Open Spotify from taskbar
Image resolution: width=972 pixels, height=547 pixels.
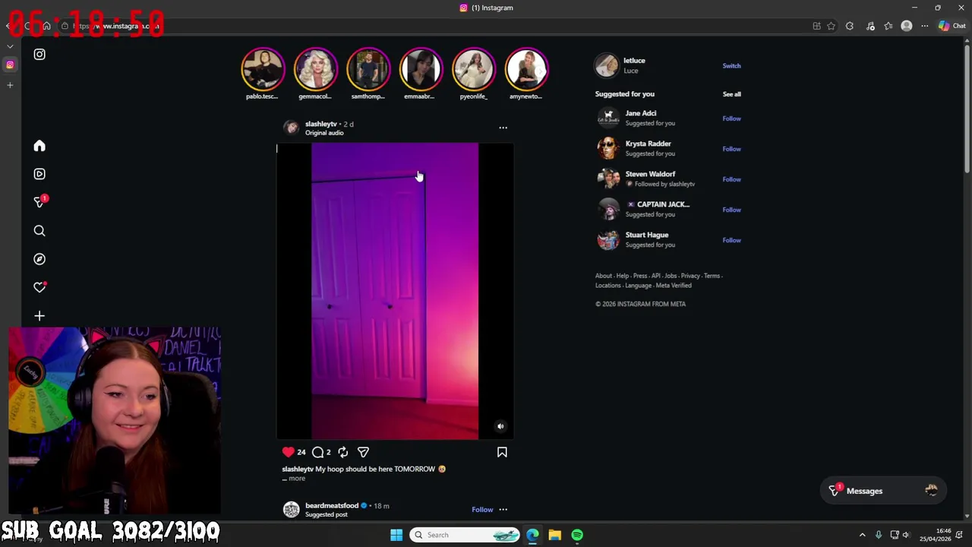[x=577, y=535]
